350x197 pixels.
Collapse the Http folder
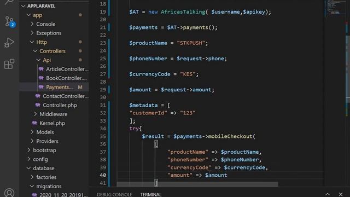[x=32, y=42]
